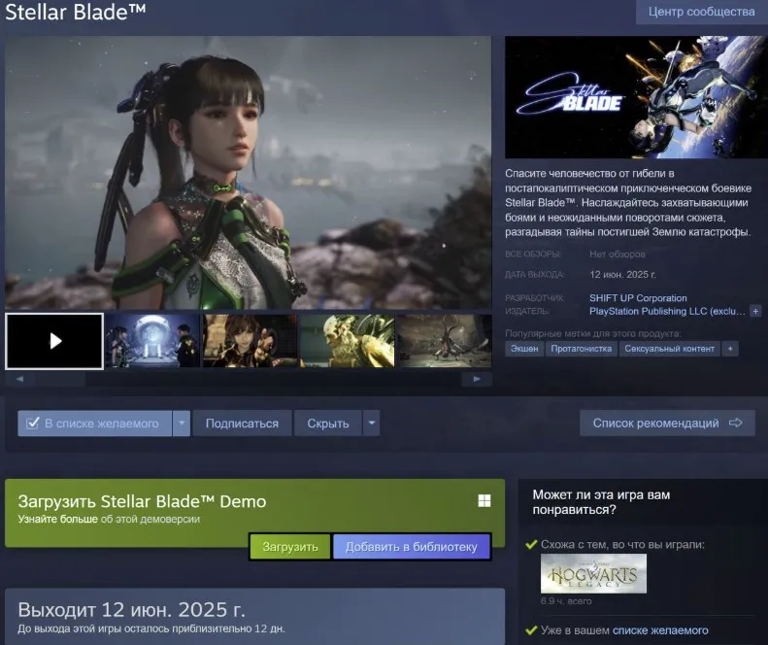This screenshot has height=645, width=768.
Task: Select the tentacle monster screenshot thumbnail
Action: (445, 341)
